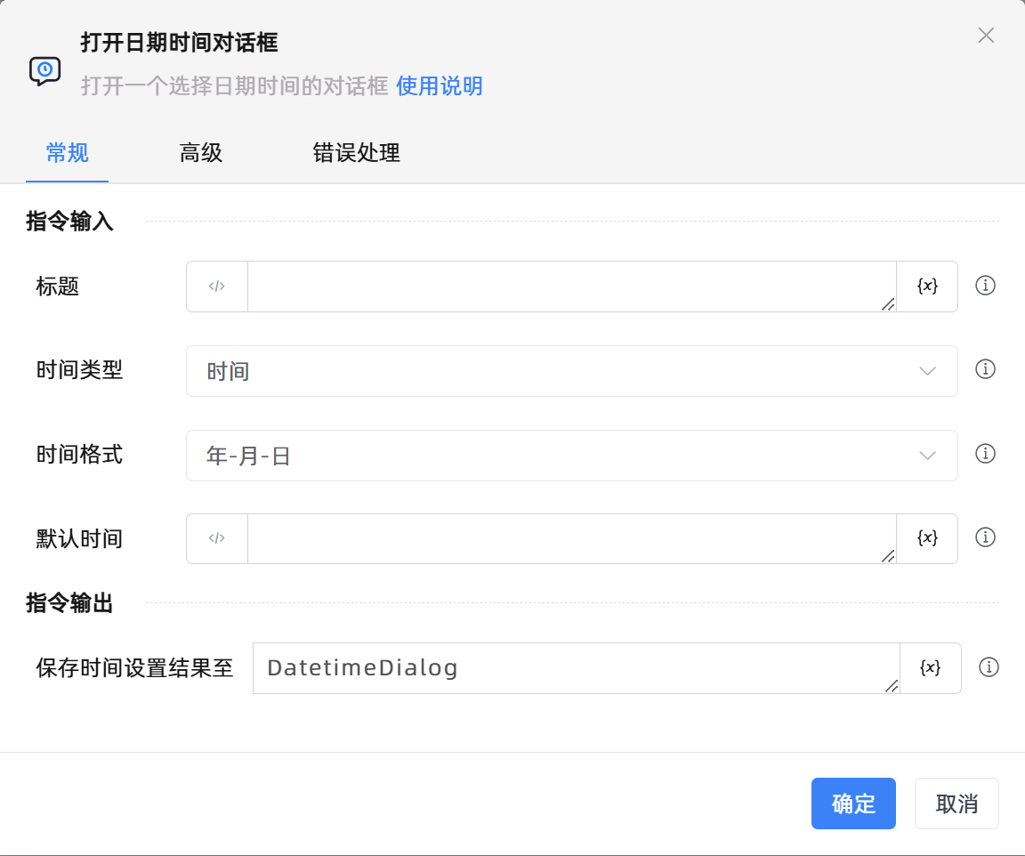Expand the 时间格式 dropdown
Screen dimensions: 1025x856
572,455
